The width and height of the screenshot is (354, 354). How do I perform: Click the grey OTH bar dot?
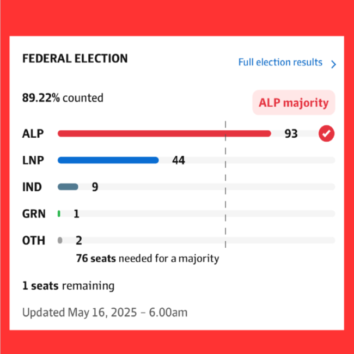[x=60, y=240]
